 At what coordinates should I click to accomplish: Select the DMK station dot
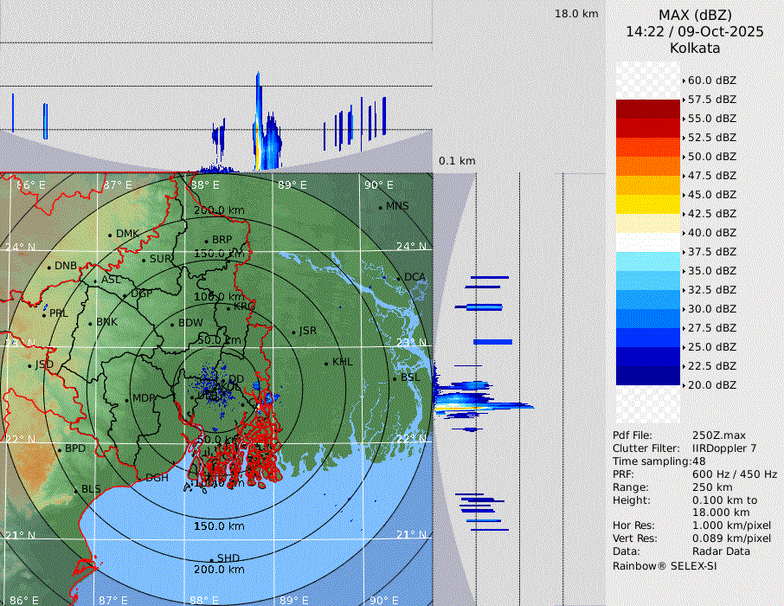point(111,235)
